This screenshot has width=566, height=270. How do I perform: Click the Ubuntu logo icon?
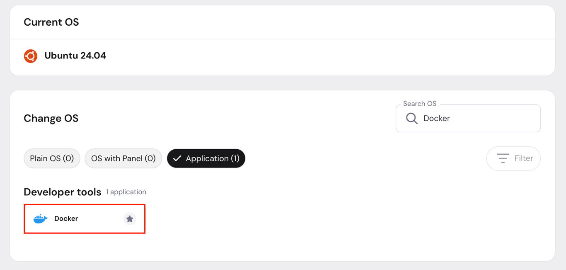click(x=30, y=56)
